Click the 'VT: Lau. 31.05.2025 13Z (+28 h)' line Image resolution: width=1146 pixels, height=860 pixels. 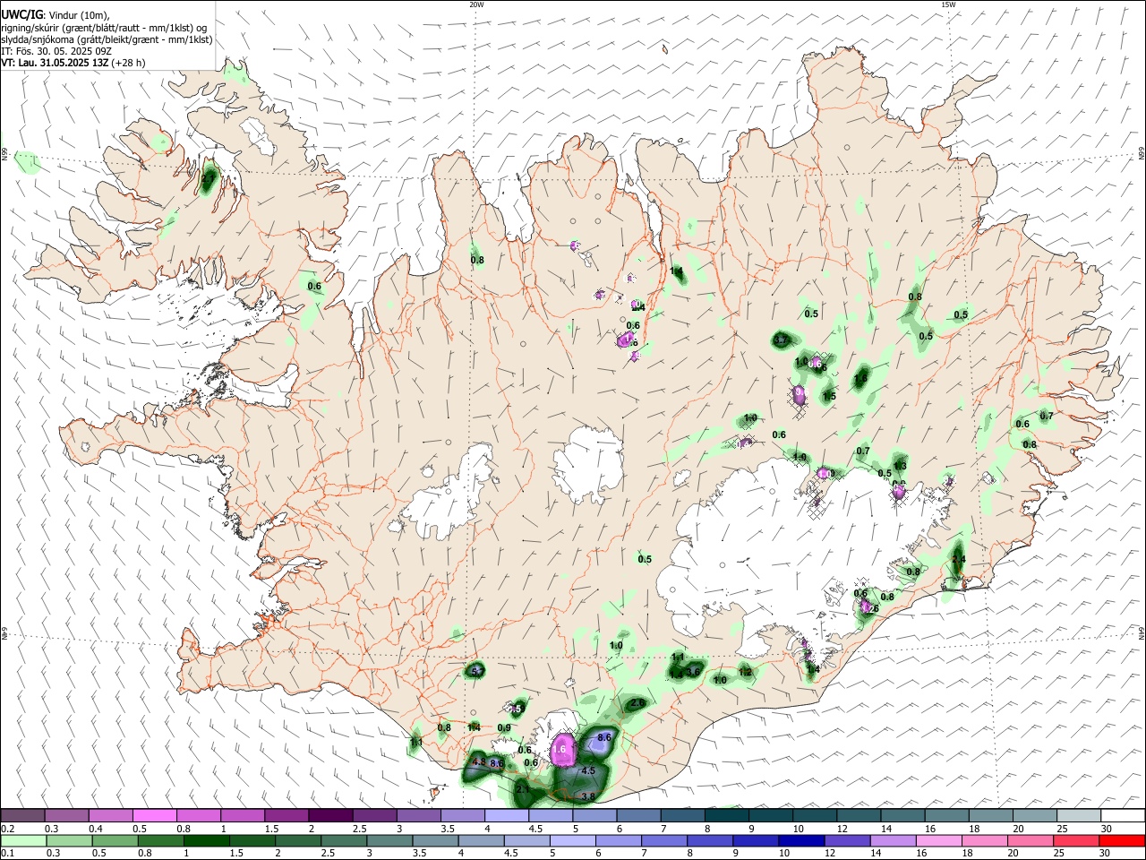click(x=73, y=63)
